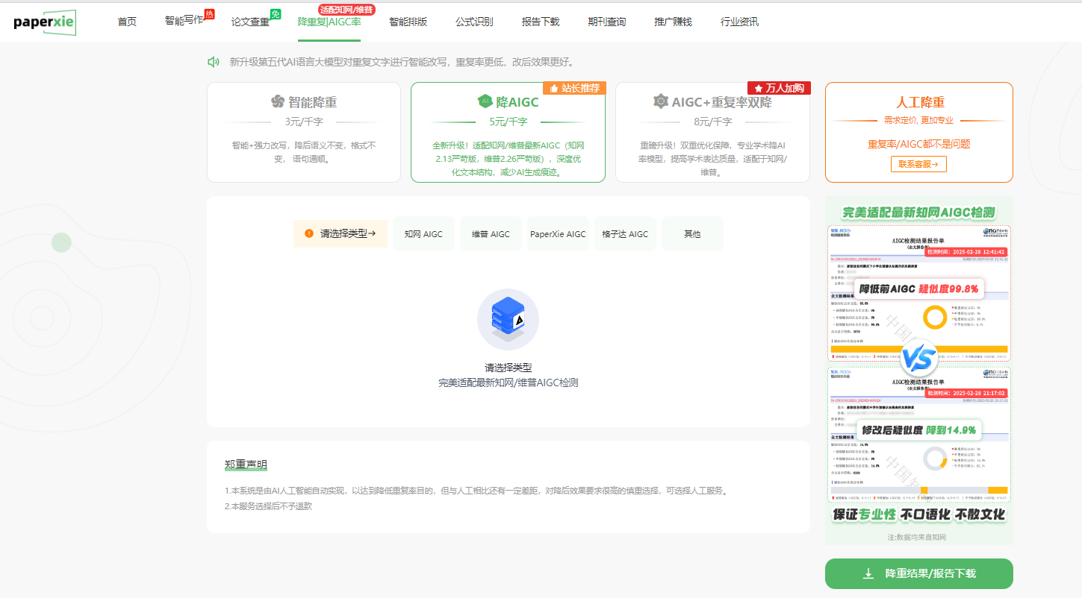Click the blue server stack icon
Screen dimensions: 1082x598
point(508,319)
